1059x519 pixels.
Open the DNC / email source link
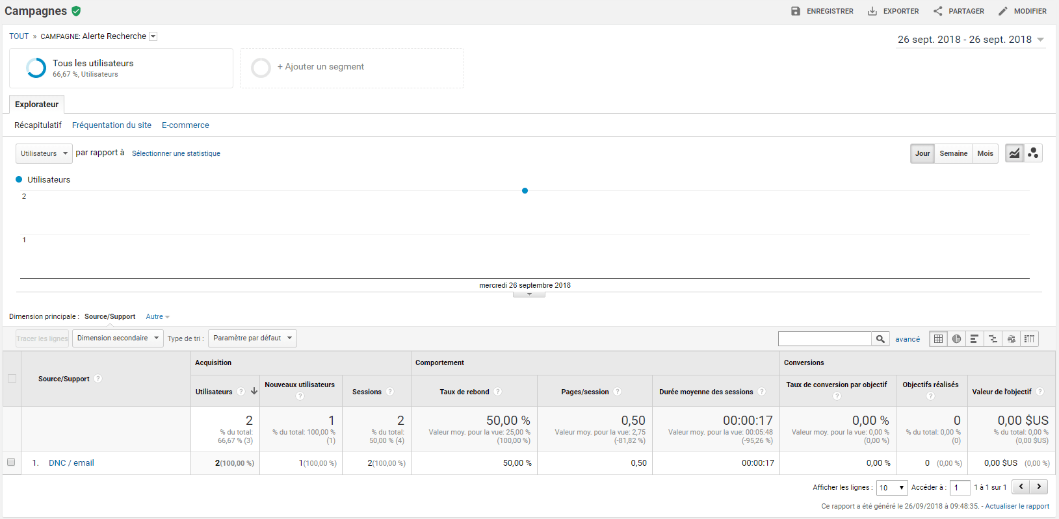click(x=72, y=463)
